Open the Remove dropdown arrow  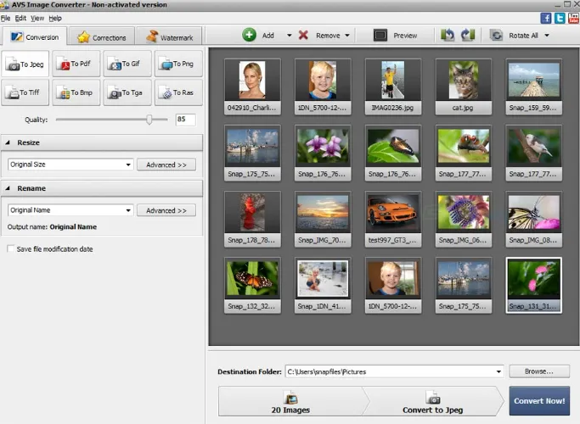click(x=347, y=36)
